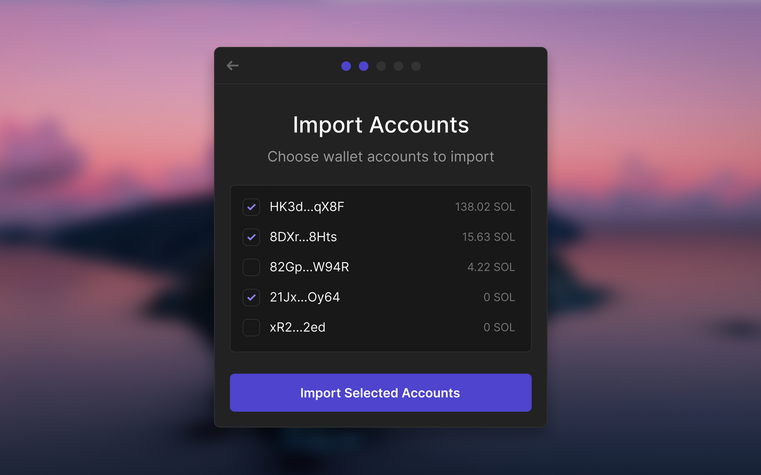Click the back arrow icon
This screenshot has width=761, height=475.
pyautogui.click(x=233, y=66)
